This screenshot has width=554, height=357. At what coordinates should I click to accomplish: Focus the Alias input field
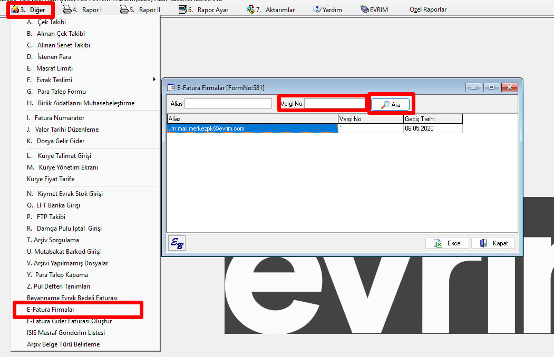point(228,103)
